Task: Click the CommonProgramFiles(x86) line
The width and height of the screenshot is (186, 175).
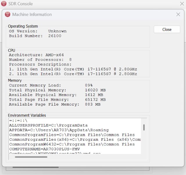Action: [75, 140]
